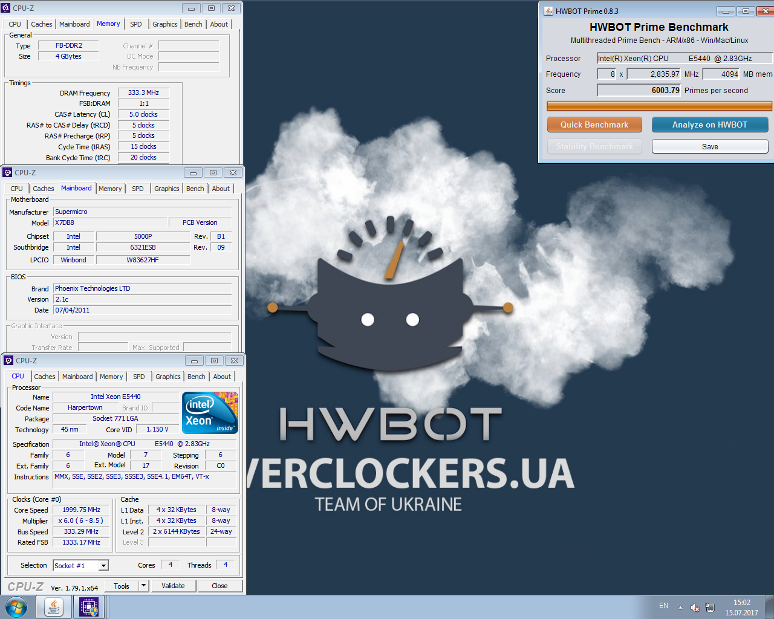Click the Tools button in CPU-Z
The image size is (774, 619).
point(122,586)
